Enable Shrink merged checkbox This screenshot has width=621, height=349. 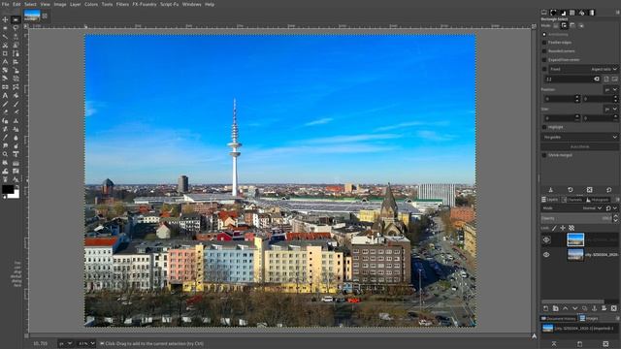[544, 155]
